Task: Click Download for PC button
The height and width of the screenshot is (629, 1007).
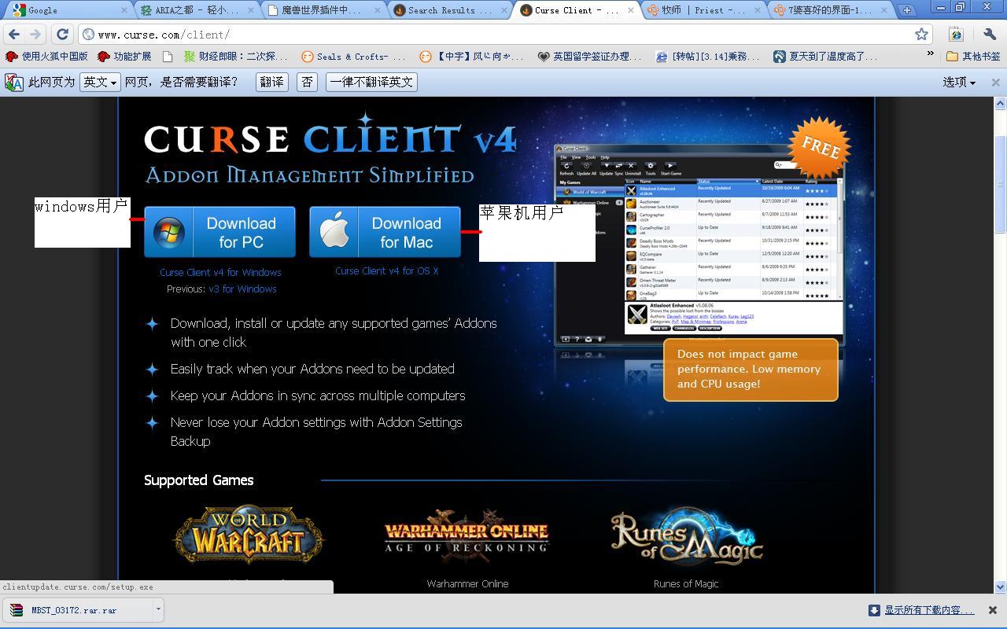Action: click(x=219, y=232)
